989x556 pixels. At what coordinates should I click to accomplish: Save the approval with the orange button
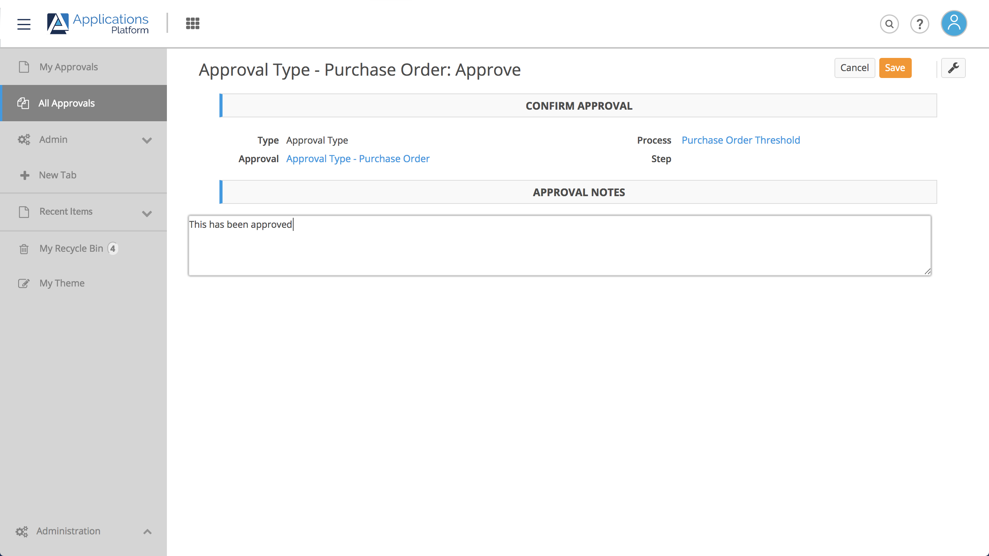pos(895,68)
